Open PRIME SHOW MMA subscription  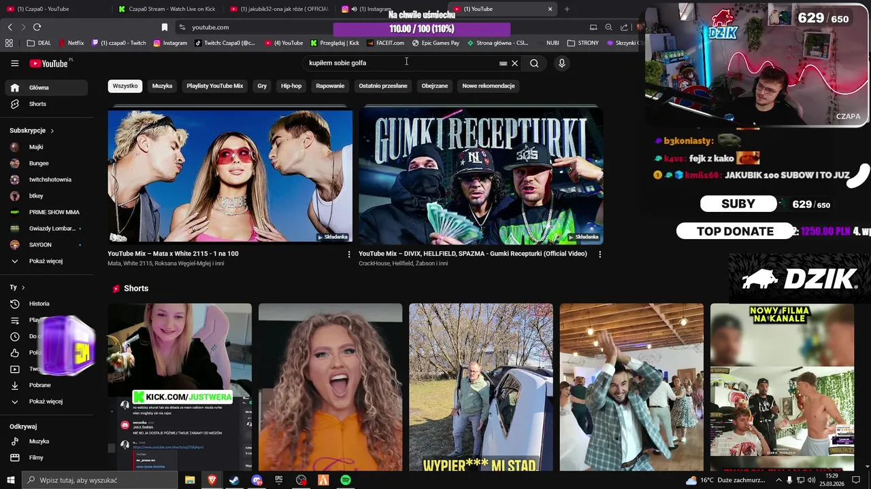[46, 212]
